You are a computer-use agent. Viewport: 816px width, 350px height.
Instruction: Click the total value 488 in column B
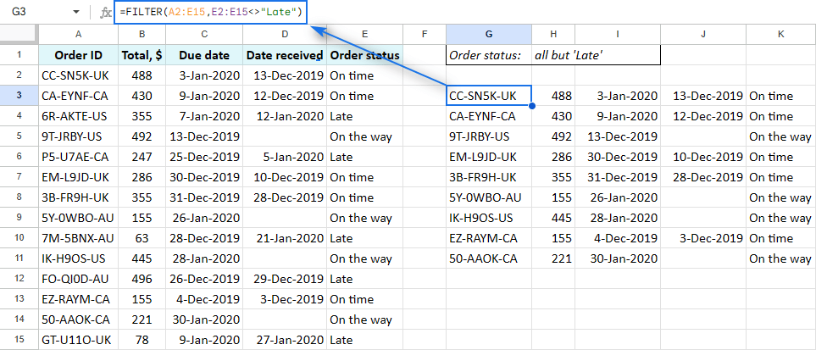(x=142, y=75)
